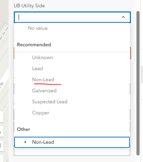Click the UB Utility Side field label
143x162 pixels.
point(29,6)
